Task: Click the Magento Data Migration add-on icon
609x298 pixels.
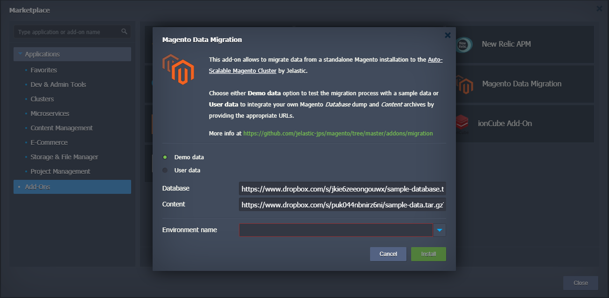Action: [x=464, y=84]
